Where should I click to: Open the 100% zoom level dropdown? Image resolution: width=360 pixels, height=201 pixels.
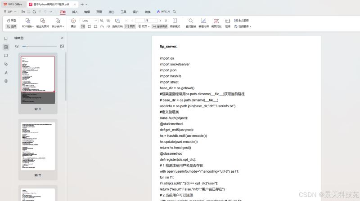pos(89,21)
